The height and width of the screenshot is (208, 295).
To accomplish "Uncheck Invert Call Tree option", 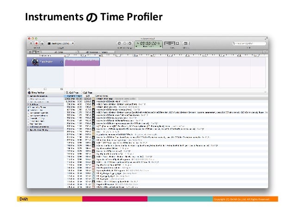I will 29,110.
